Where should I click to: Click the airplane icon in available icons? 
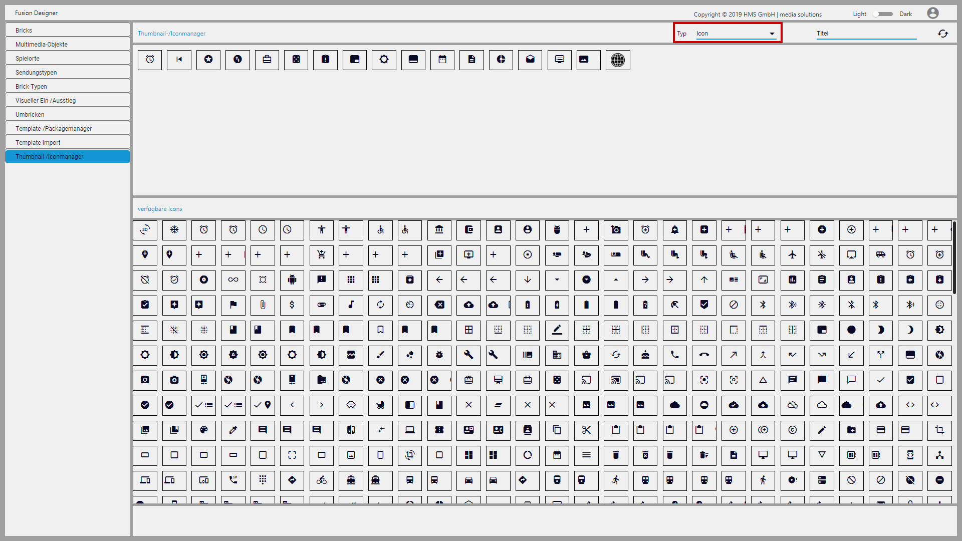(x=792, y=255)
